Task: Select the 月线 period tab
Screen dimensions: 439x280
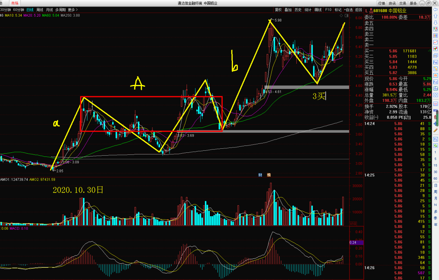Action: pyautogui.click(x=50, y=10)
